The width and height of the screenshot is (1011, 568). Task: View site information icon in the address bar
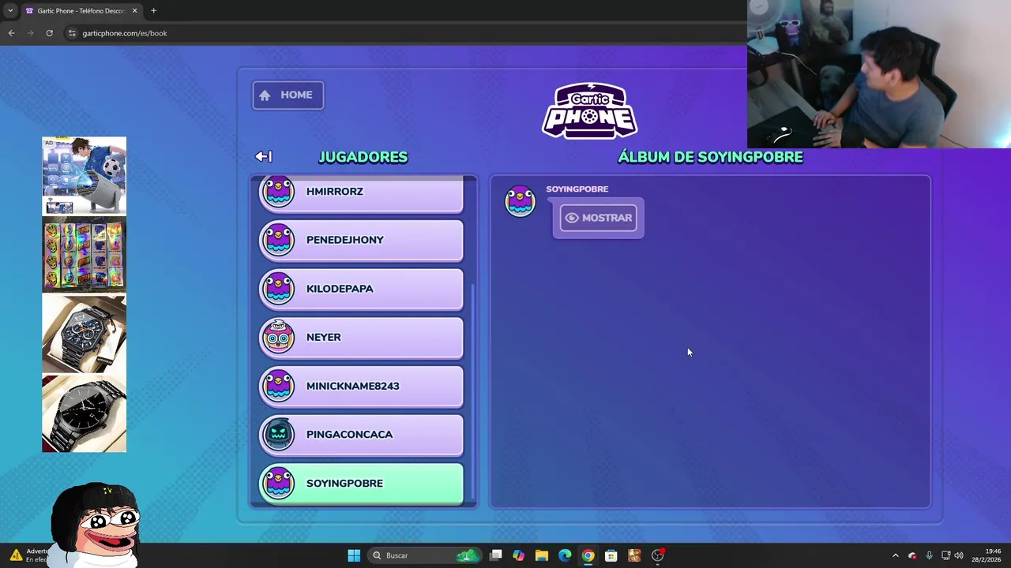pyautogui.click(x=72, y=33)
